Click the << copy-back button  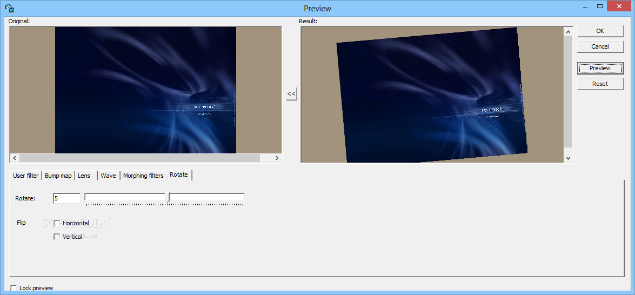[291, 93]
